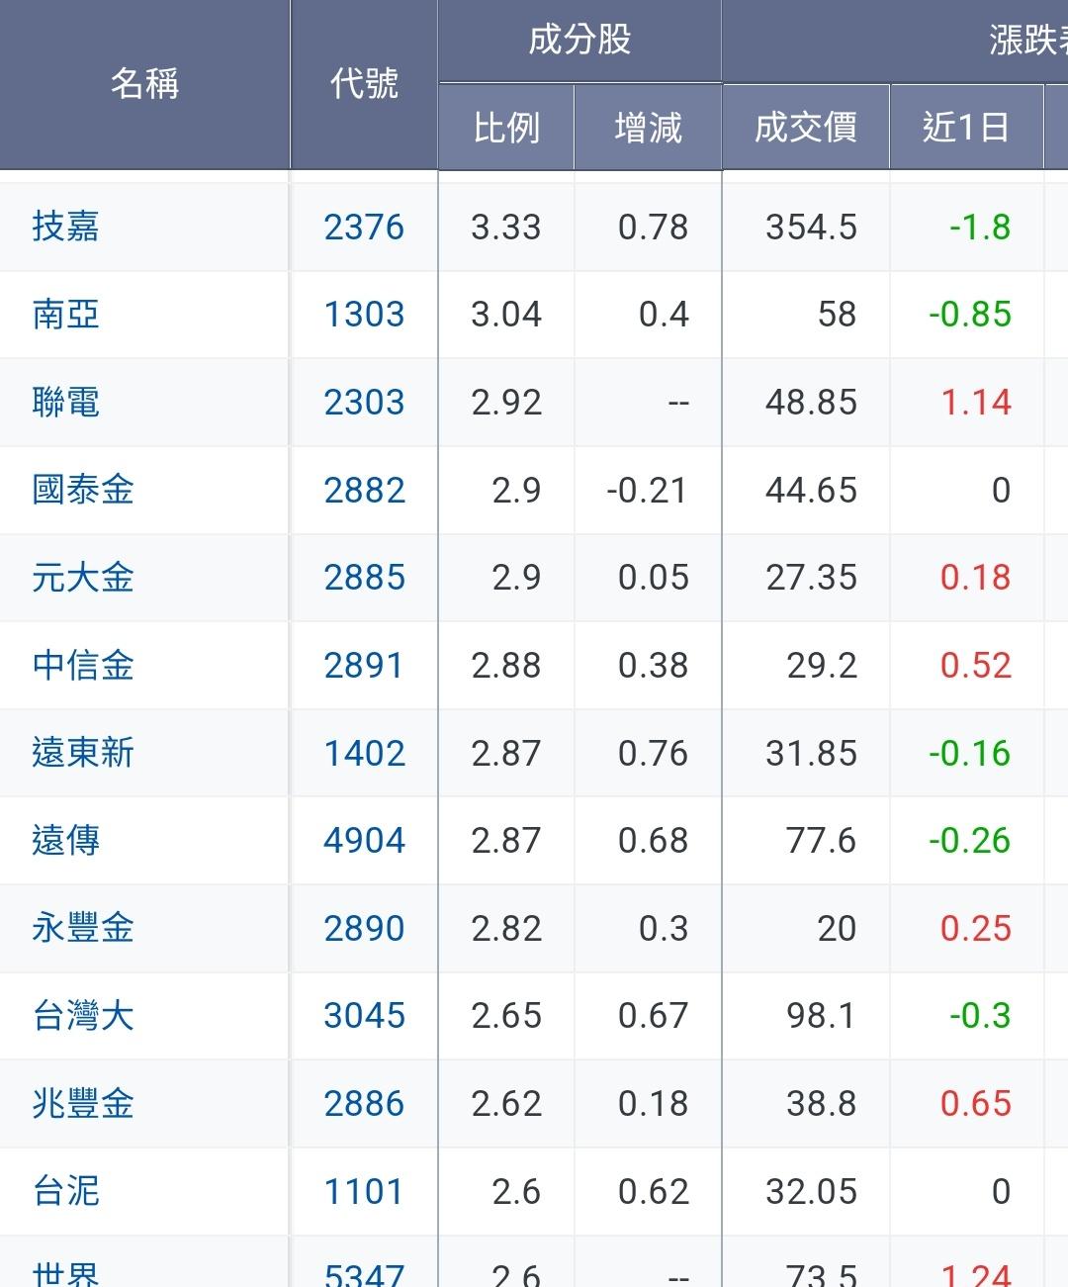
Task: Select 遠東新 change value 0.76
Action: click(x=653, y=754)
